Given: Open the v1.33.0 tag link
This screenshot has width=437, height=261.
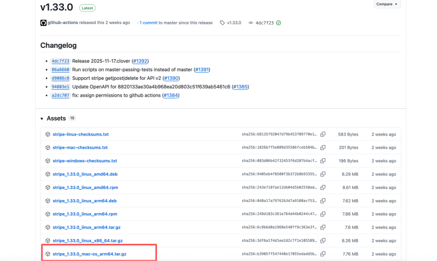Looking at the screenshot, I should point(234,23).
